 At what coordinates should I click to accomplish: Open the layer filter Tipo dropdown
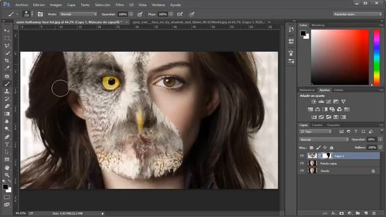point(315,131)
